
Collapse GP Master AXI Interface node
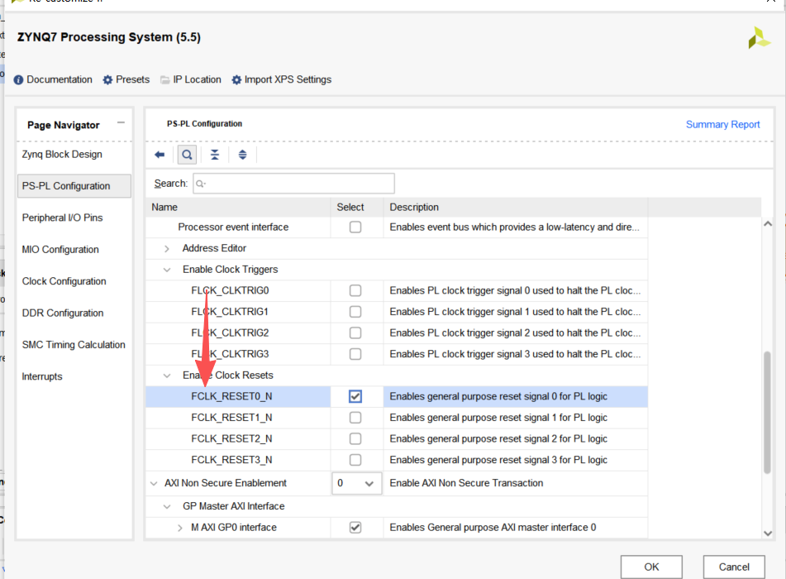click(167, 506)
